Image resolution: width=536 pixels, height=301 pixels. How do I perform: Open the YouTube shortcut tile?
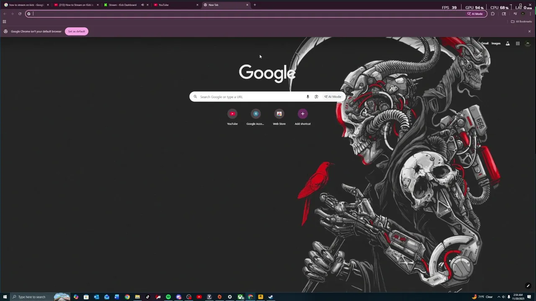(232, 117)
